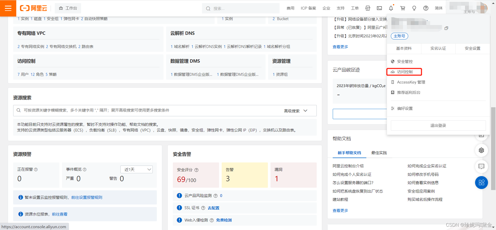
Task: Click help icon beside SSL 证书
Action: [203, 208]
